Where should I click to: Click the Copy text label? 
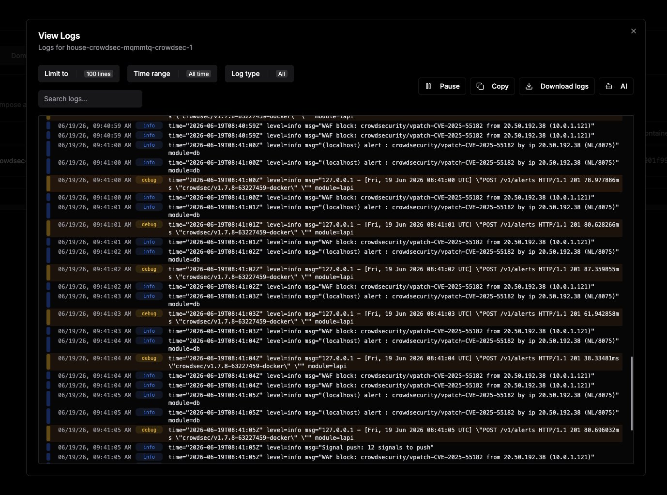tap(500, 86)
